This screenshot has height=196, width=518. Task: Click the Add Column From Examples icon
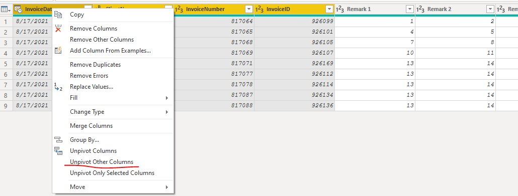[58, 51]
